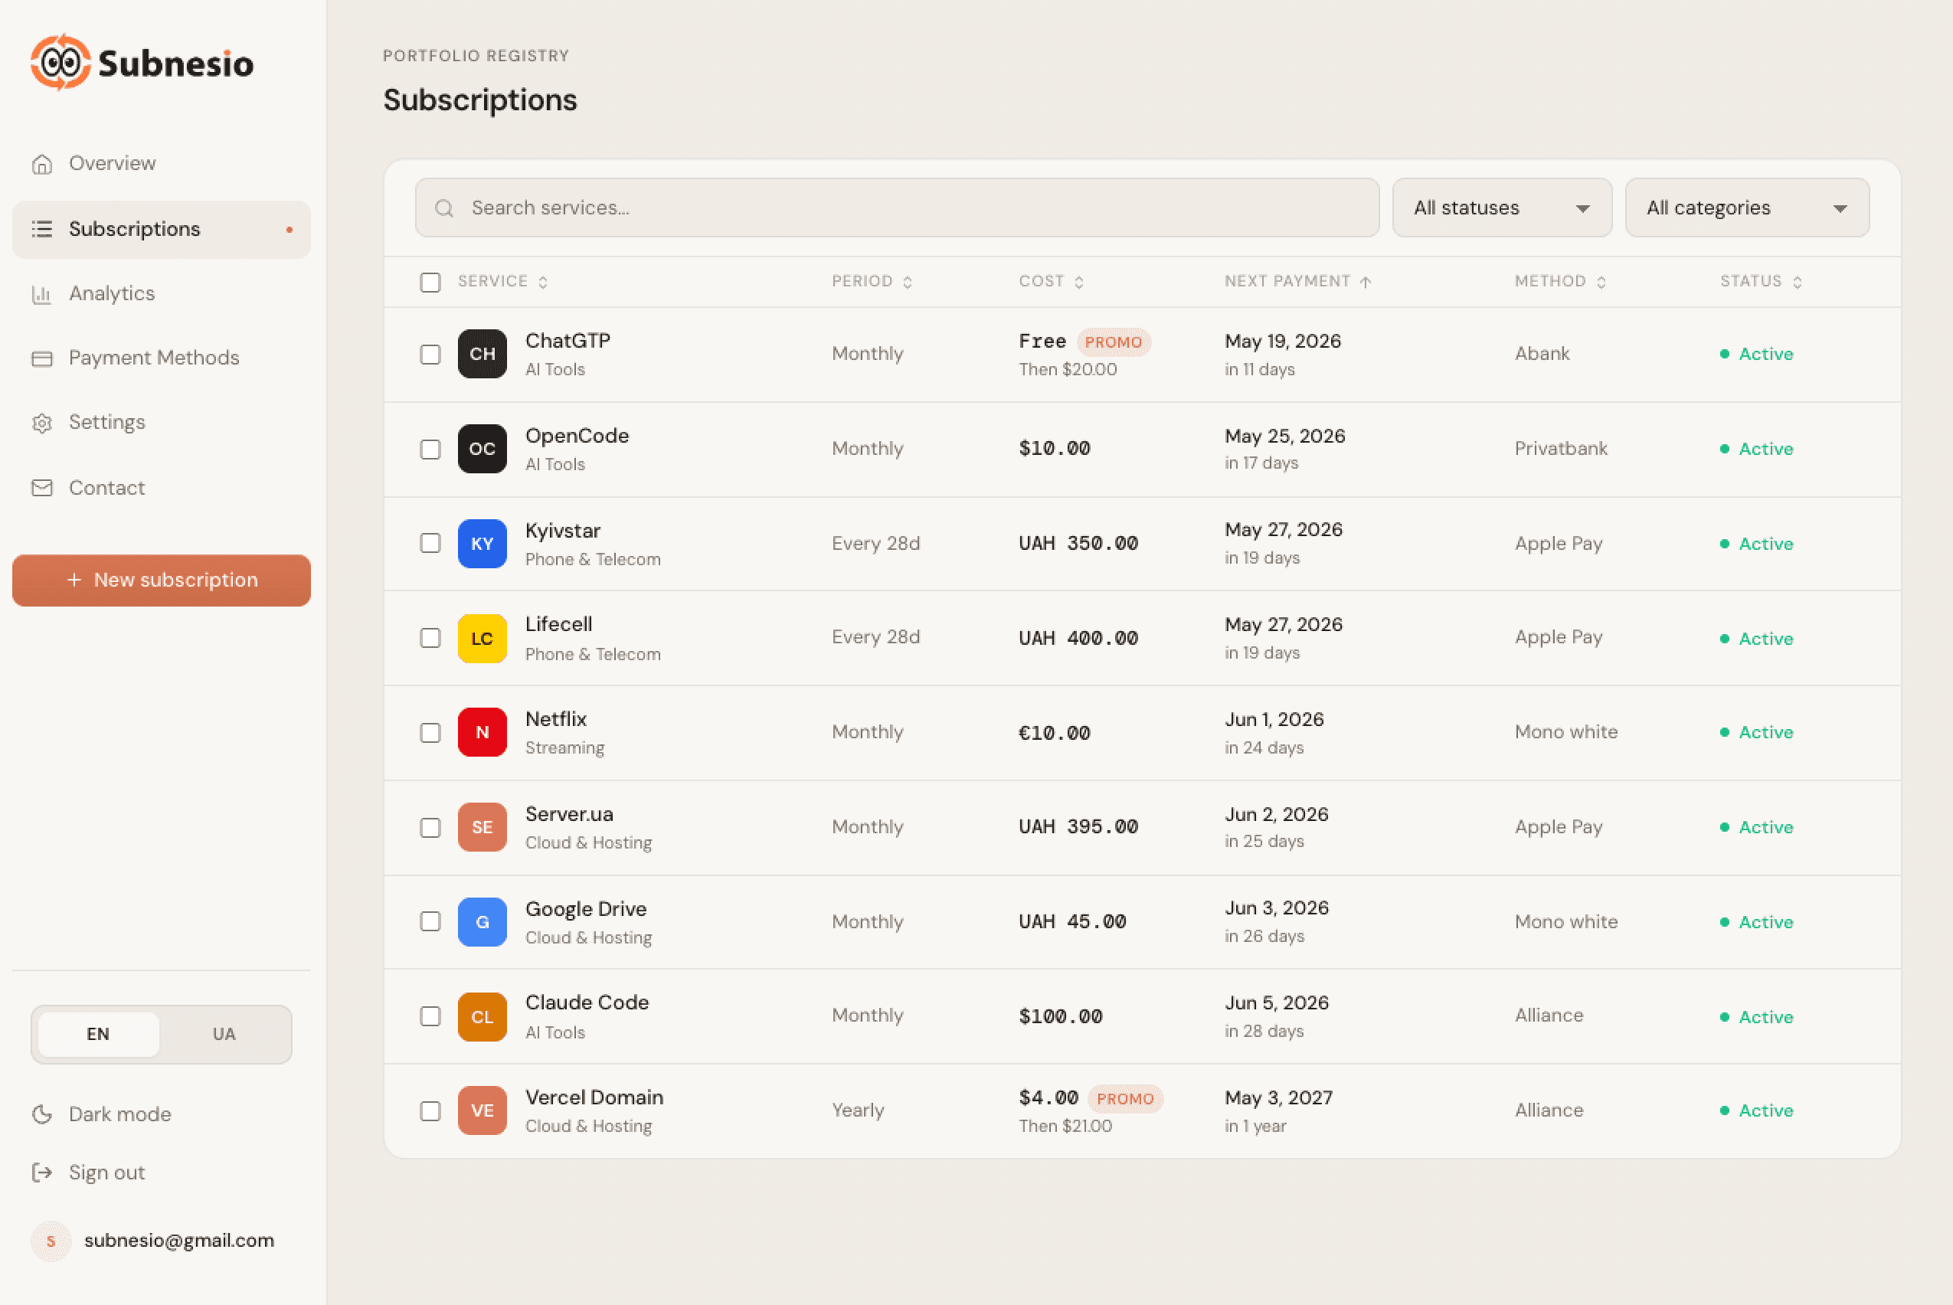Viewport: 1953px width, 1305px height.
Task: Click the Settings gear icon
Action: 41,423
